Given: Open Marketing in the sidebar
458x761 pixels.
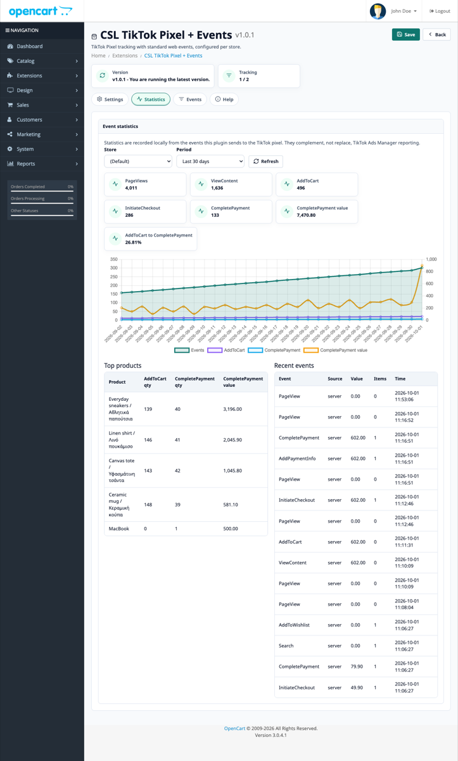Looking at the screenshot, I should 42,134.
